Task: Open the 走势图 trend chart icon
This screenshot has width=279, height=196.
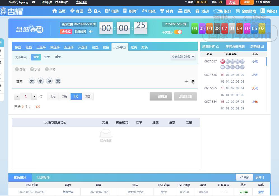Action: (262, 46)
